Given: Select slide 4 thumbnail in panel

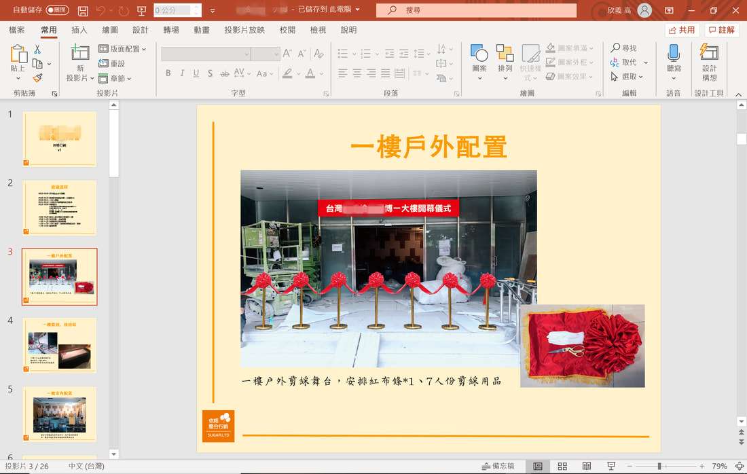Looking at the screenshot, I should (x=60, y=346).
